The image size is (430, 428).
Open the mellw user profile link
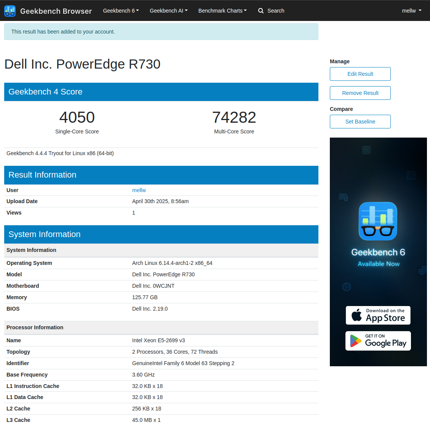click(139, 190)
